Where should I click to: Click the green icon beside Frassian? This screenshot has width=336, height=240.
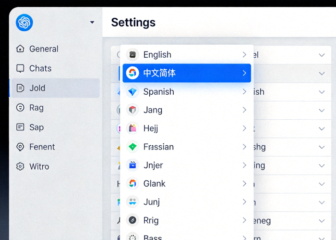[132, 147]
